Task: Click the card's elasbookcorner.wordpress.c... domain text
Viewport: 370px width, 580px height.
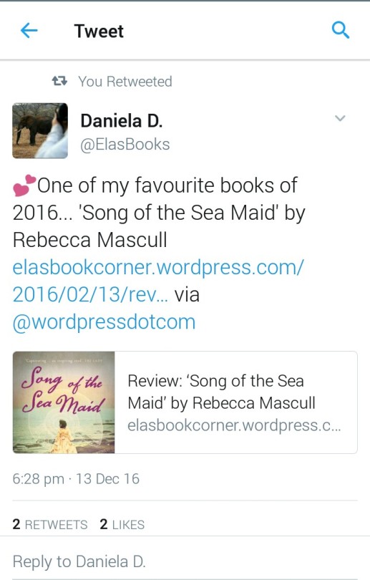Action: coord(234,425)
